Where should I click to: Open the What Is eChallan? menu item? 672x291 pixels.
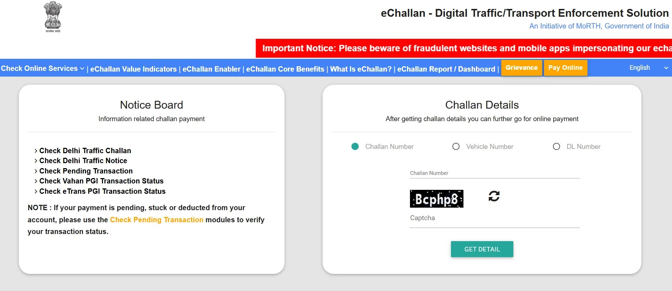361,69
